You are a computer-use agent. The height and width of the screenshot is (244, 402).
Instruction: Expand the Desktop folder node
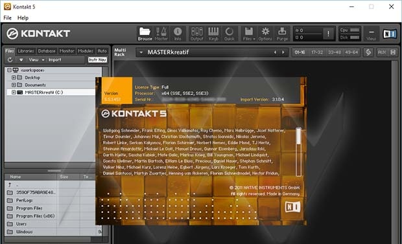(x=14, y=77)
